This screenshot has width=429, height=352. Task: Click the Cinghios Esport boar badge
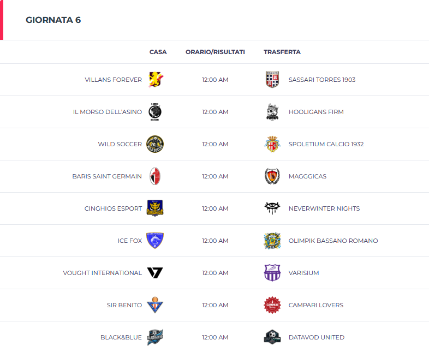155,208
